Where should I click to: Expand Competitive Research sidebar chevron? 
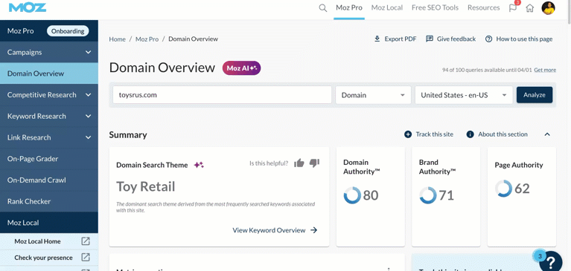coord(88,95)
